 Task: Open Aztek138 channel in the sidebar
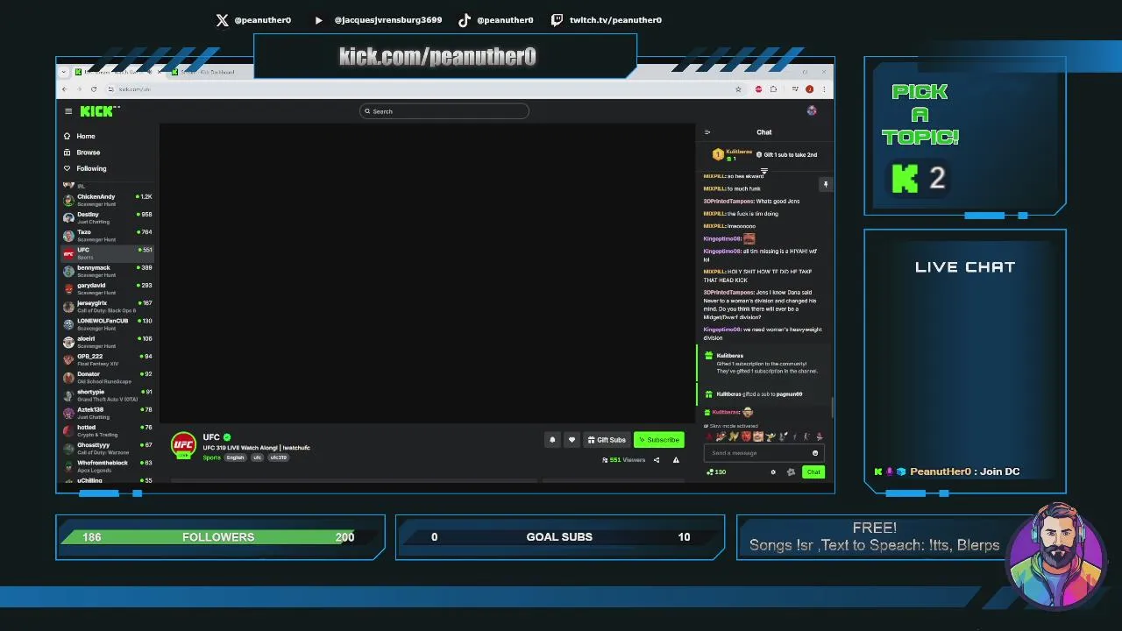[108, 413]
